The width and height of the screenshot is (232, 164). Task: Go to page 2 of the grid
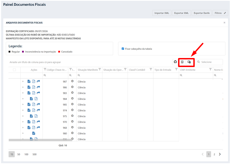tap(214, 154)
